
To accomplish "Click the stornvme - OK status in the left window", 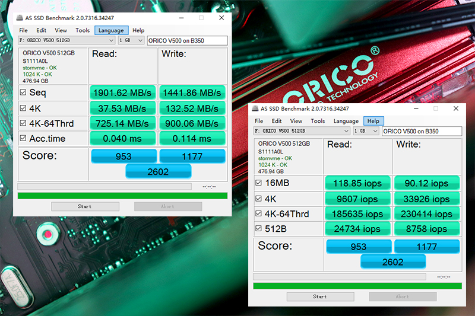I will pos(40,68).
